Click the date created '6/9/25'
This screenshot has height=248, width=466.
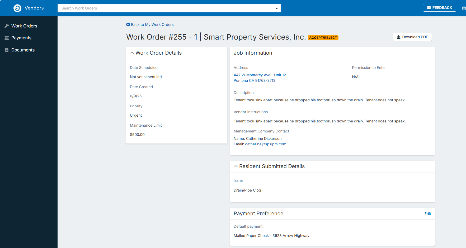[x=136, y=96]
